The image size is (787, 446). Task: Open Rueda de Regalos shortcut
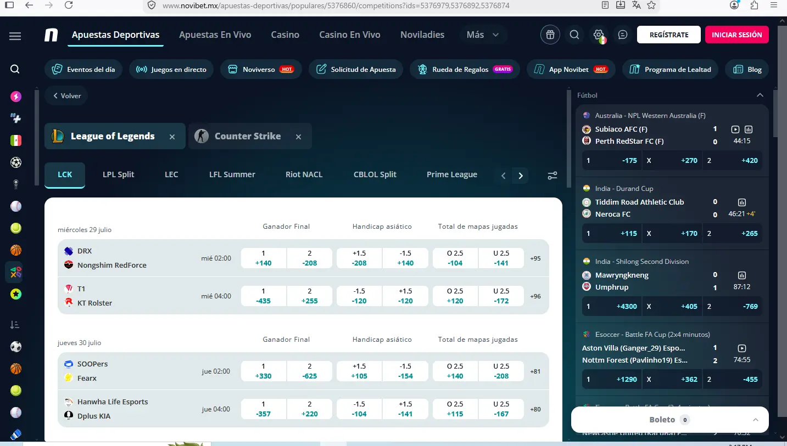(465, 69)
